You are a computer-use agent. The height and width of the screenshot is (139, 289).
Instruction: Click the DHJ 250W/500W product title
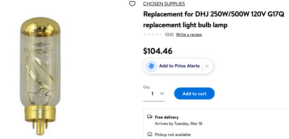(x=214, y=19)
